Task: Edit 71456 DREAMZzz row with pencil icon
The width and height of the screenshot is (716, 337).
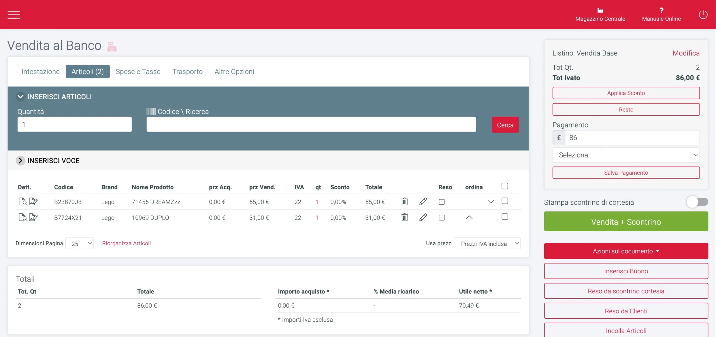Action: point(423,201)
